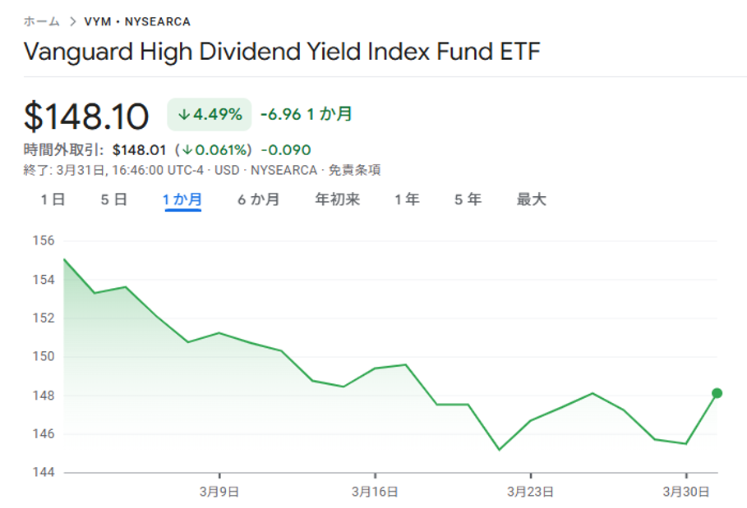Click the green endpoint dot on chart

click(717, 393)
